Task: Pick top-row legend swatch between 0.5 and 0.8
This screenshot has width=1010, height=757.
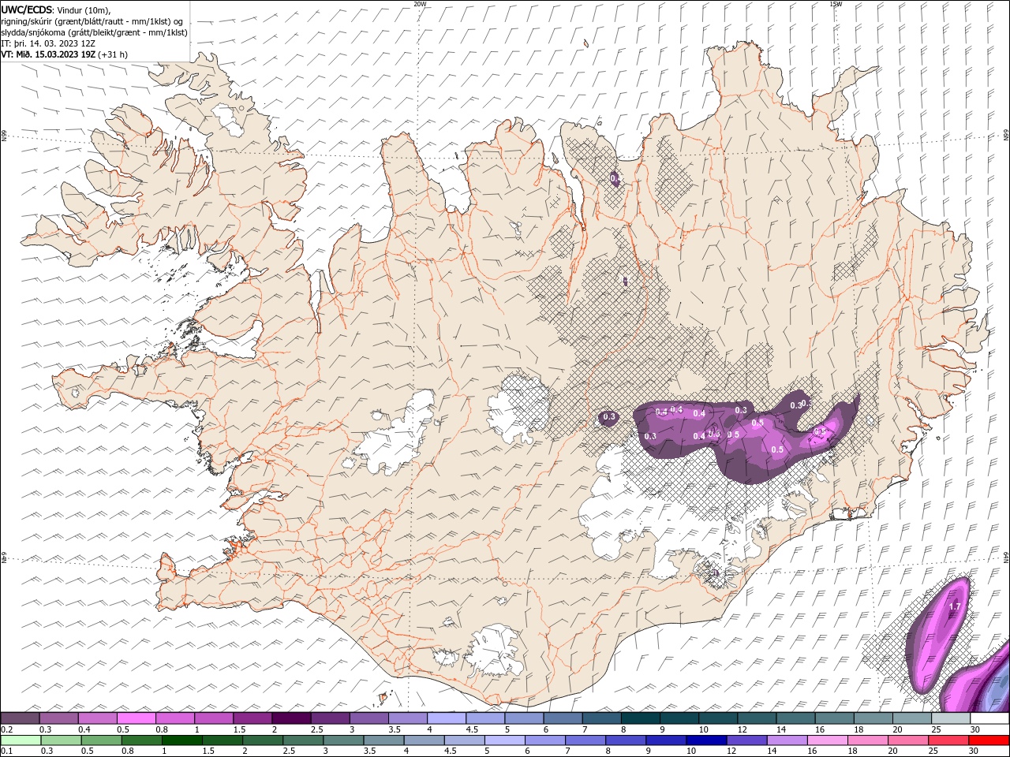Action: 136,718
